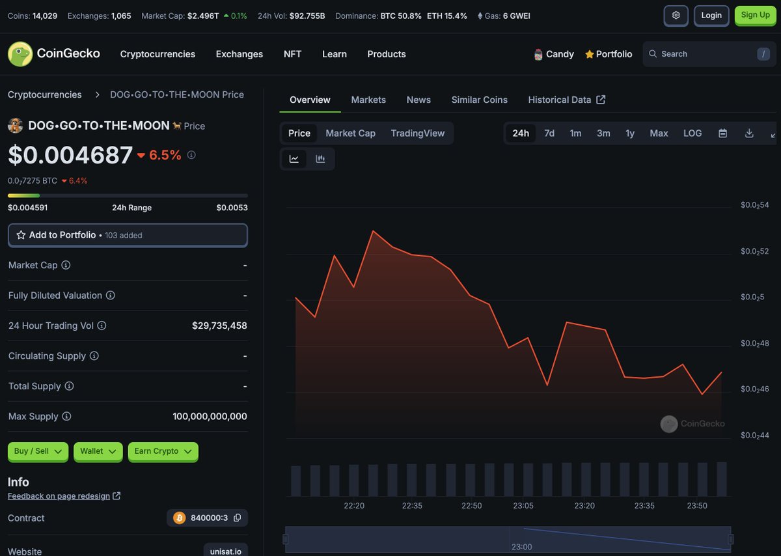
Task: Open Portfolio with star icon
Action: coord(609,54)
